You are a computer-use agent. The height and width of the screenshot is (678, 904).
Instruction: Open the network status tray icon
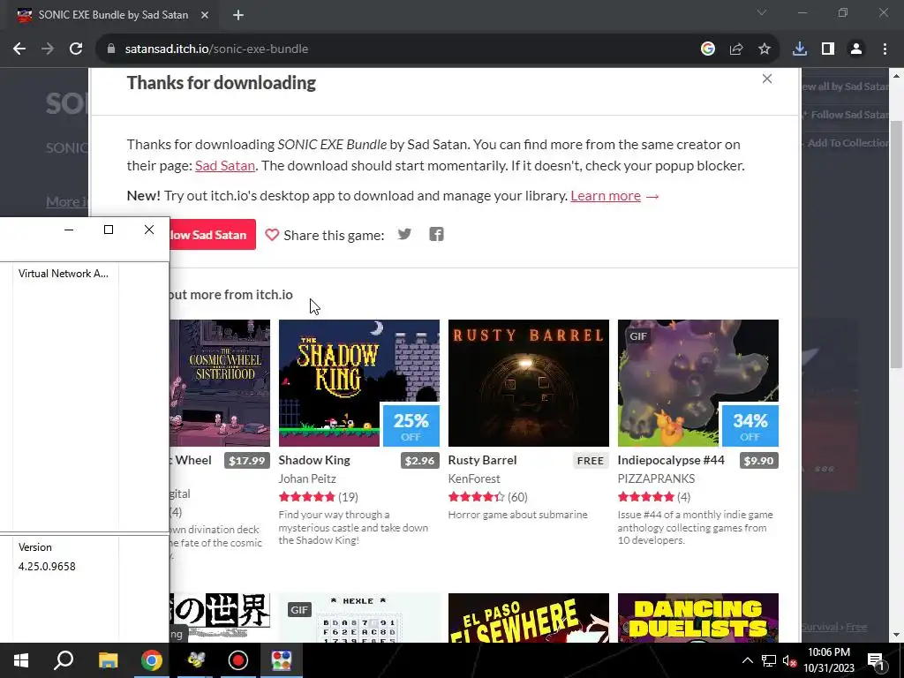point(769,660)
